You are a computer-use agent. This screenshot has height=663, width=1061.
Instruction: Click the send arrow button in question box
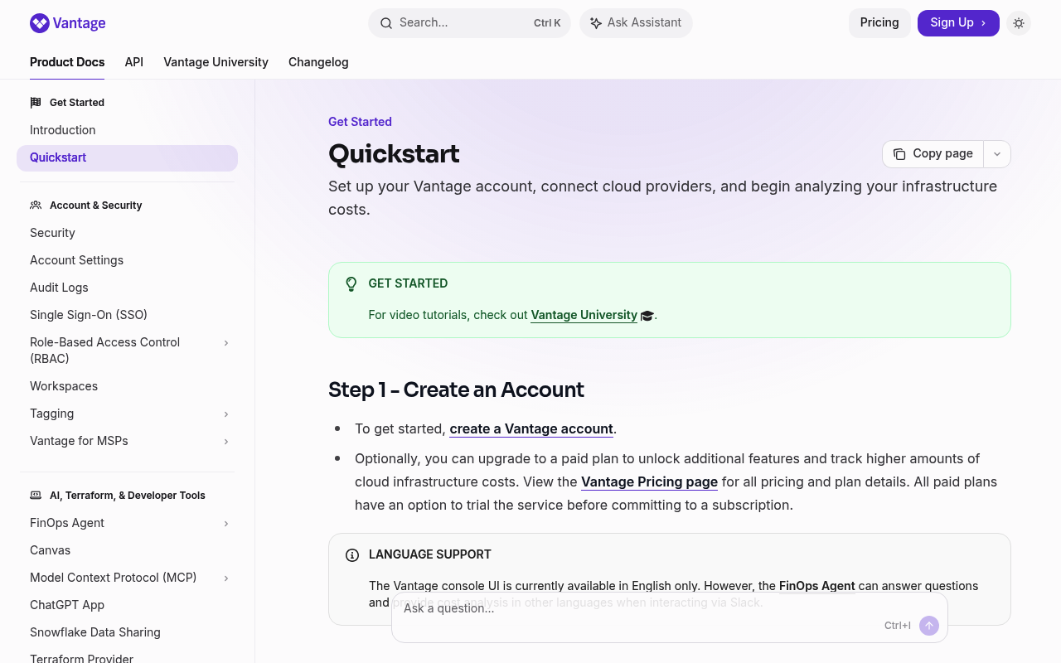pos(929,626)
